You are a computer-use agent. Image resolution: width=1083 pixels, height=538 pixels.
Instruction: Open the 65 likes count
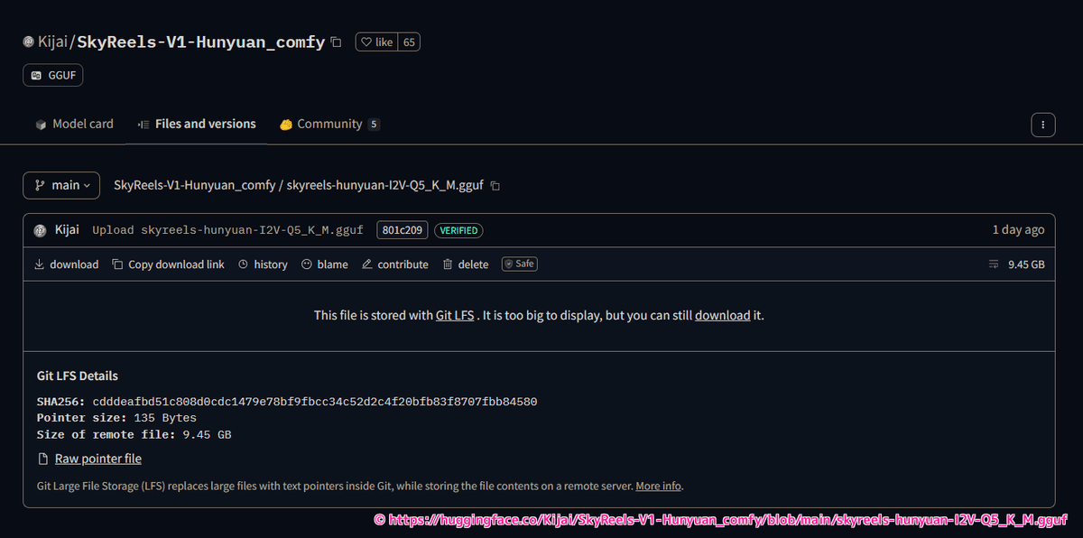tap(410, 42)
